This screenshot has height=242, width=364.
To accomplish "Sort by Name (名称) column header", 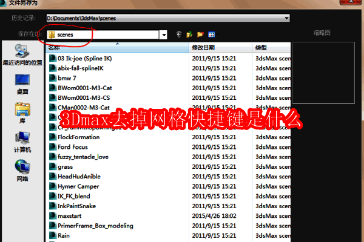I will coord(115,47).
